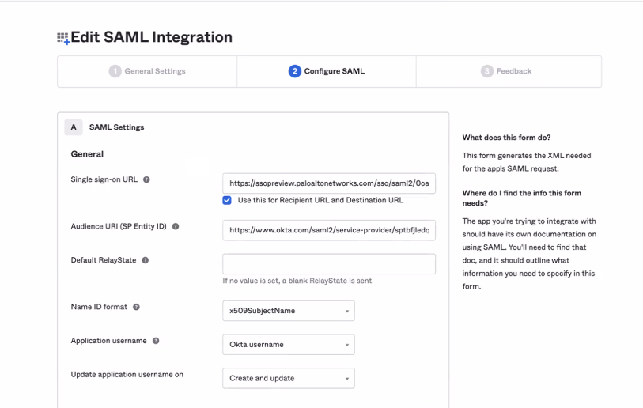
Task: Click the Audience URI input field
Action: pyautogui.click(x=328, y=230)
